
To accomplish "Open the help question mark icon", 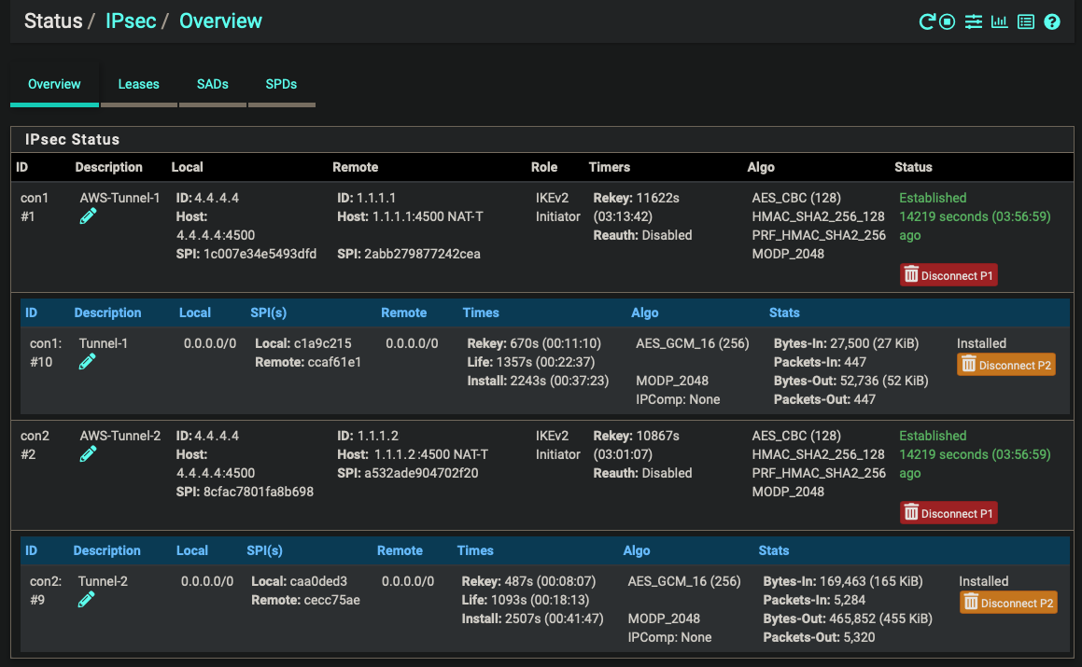I will coord(1052,21).
